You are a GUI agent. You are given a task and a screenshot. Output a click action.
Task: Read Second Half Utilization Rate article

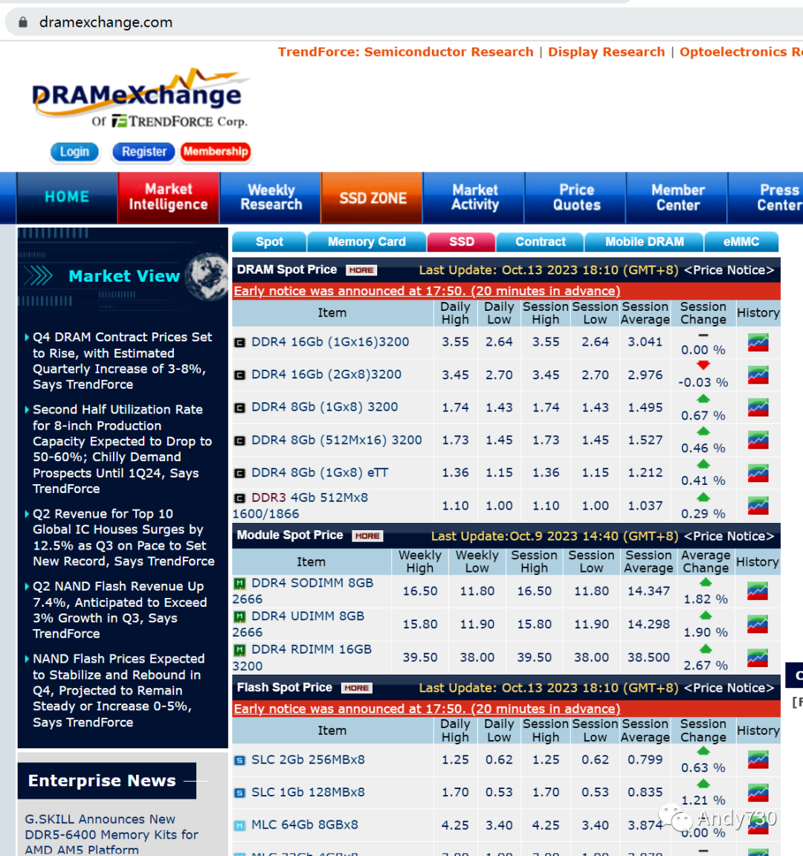pyautogui.click(x=122, y=448)
